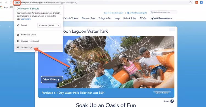This screenshot has width=206, height=107.
Task: Click the lock icon in address bar
Action: tap(17, 2)
